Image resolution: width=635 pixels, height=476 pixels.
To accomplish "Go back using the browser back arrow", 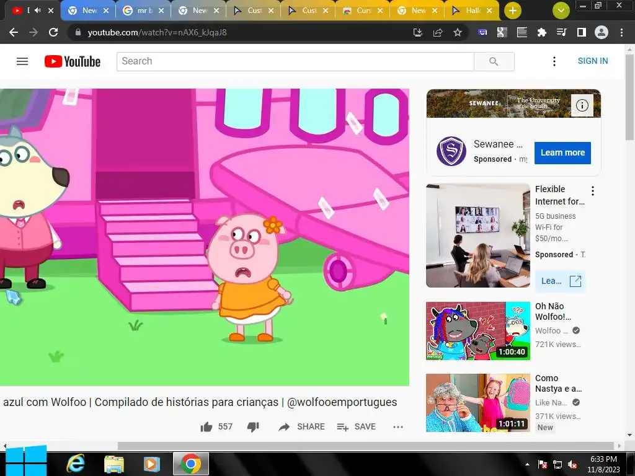I will point(14,32).
